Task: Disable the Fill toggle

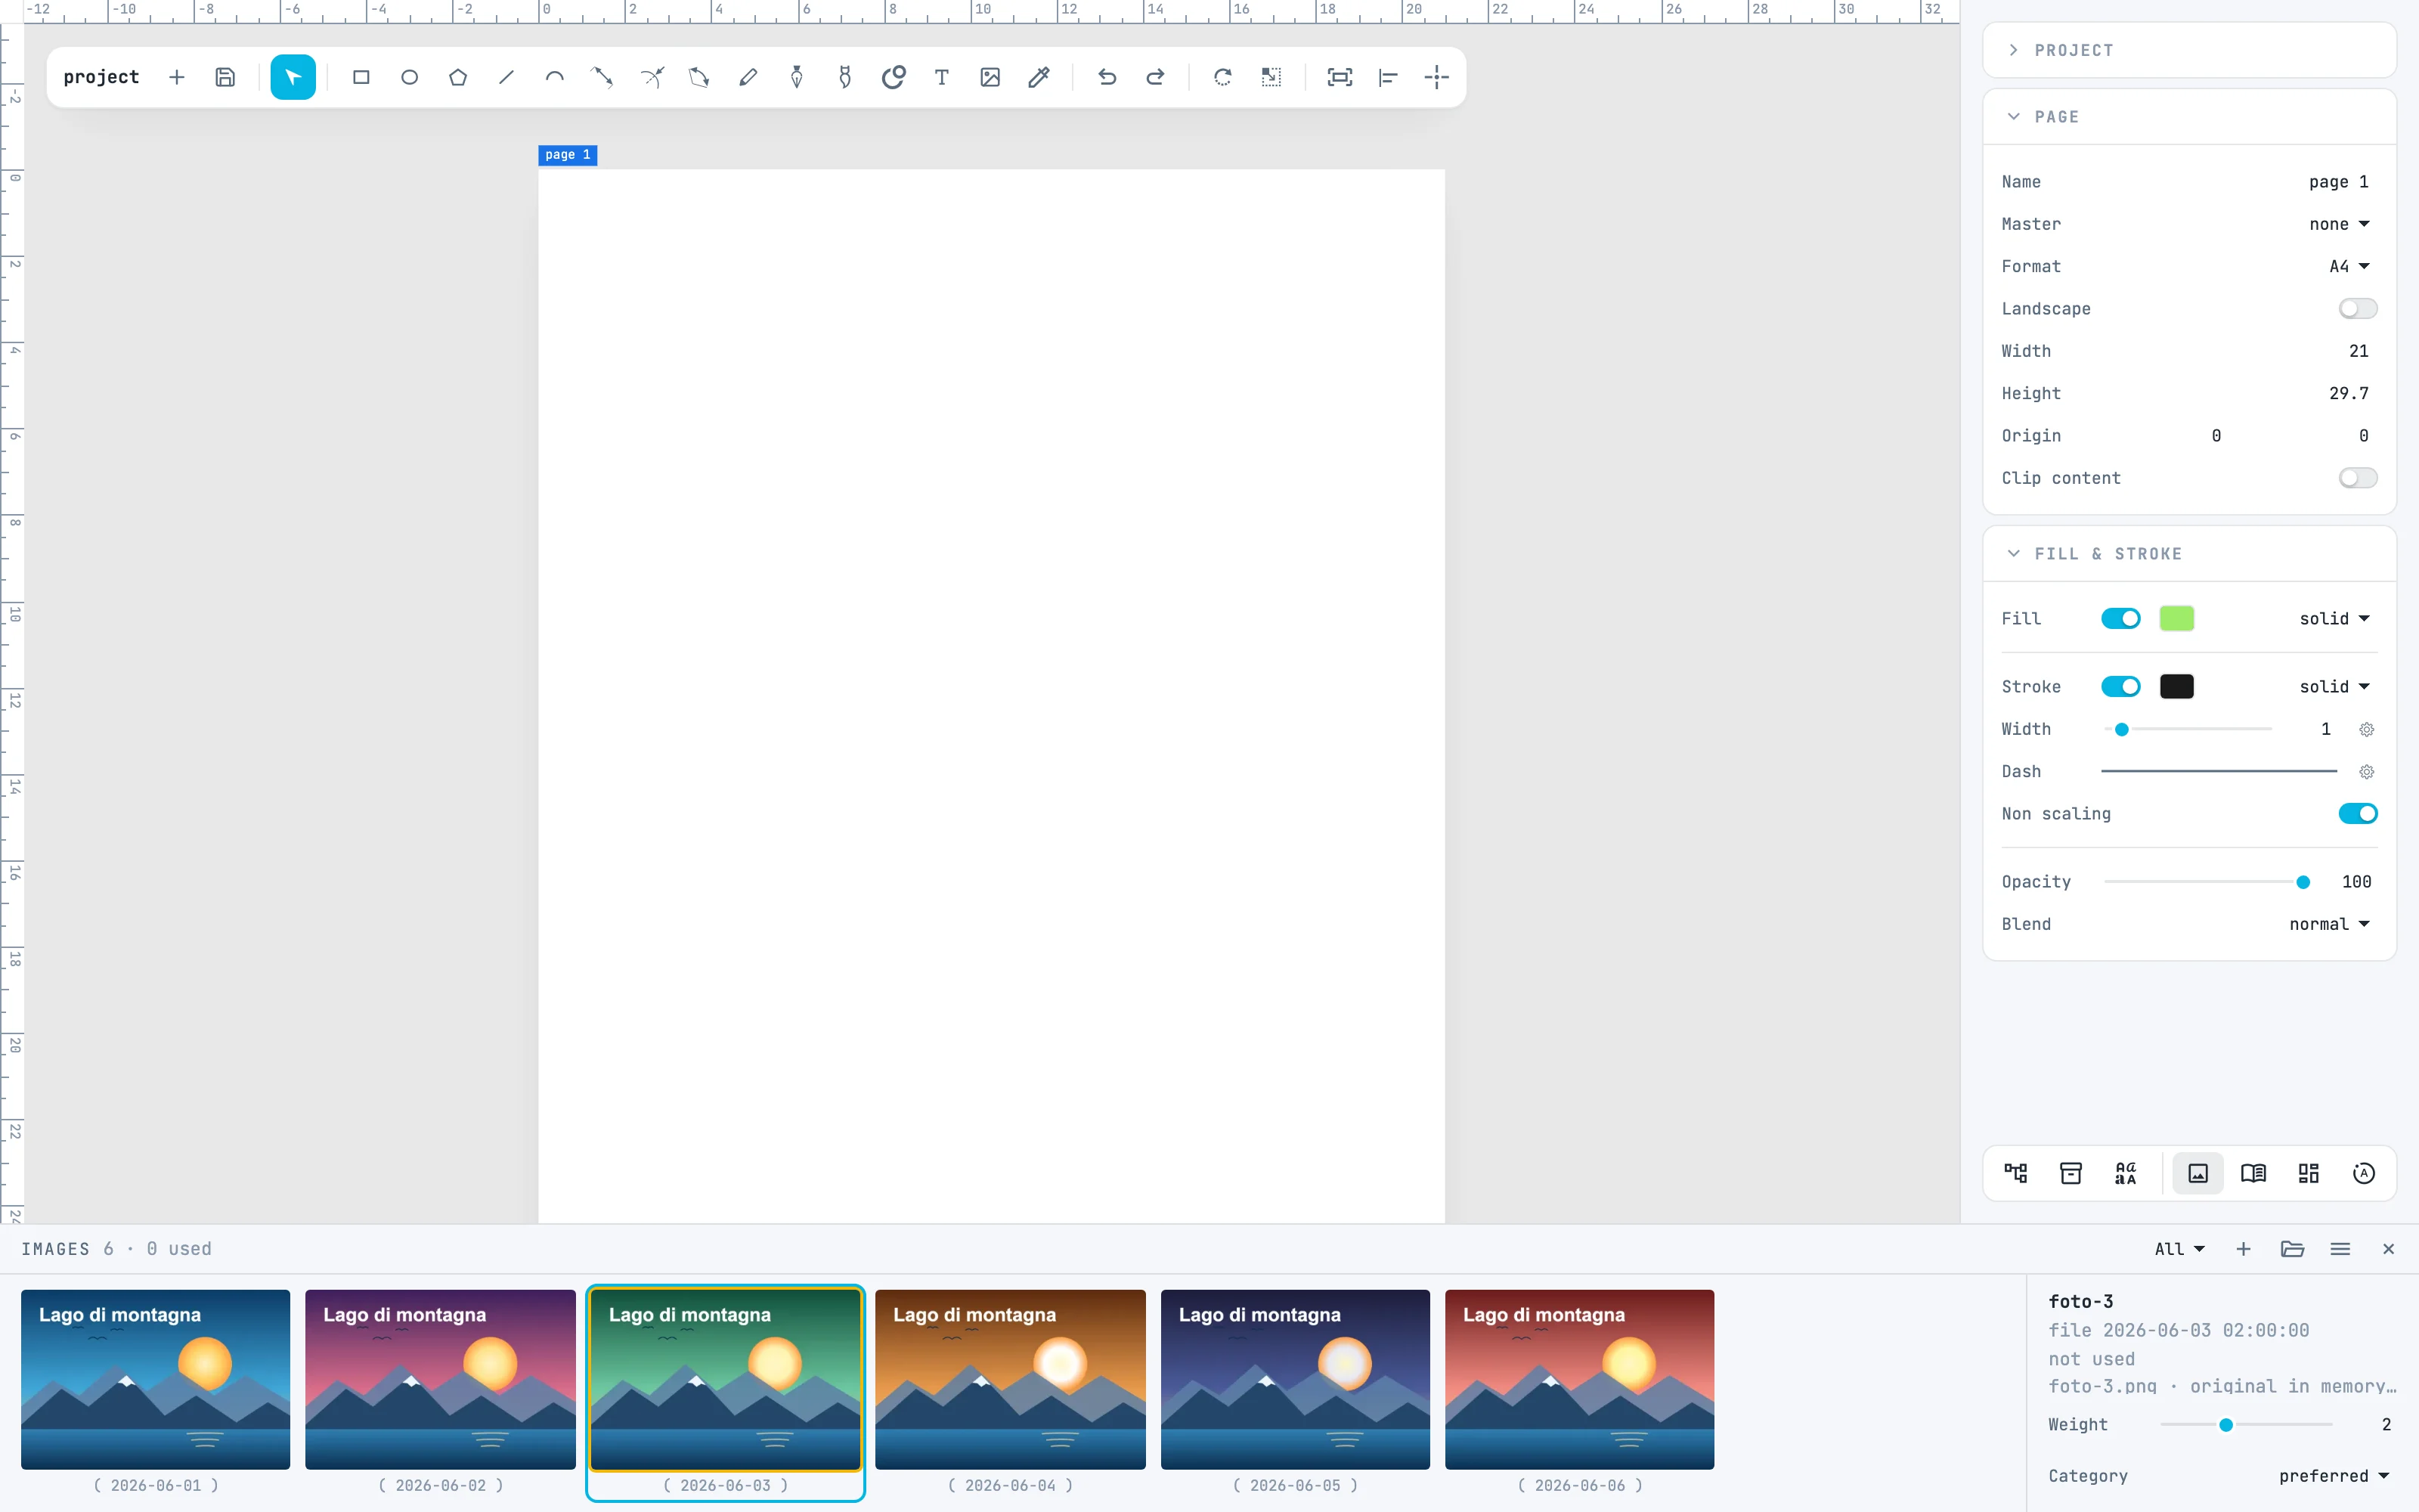Action: tap(2120, 619)
